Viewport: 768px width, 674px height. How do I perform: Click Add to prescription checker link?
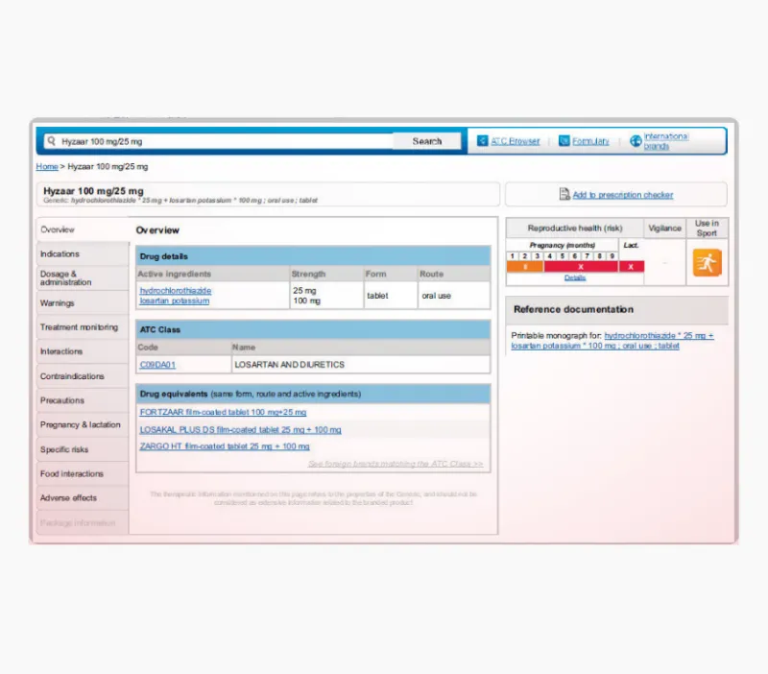622,195
